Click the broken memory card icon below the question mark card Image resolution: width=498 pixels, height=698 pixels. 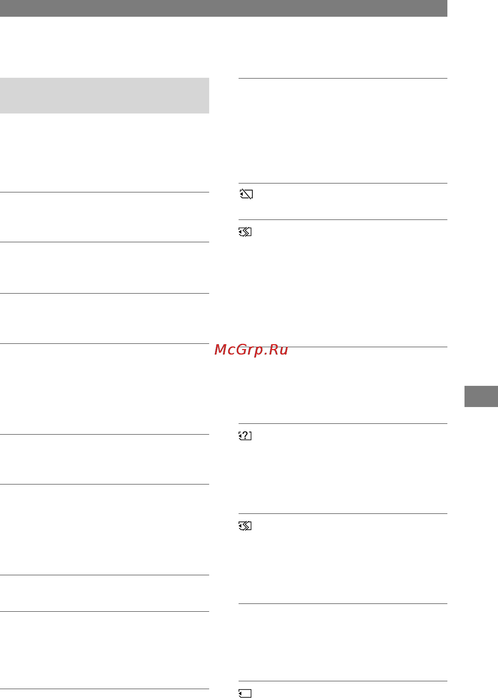pos(245,526)
